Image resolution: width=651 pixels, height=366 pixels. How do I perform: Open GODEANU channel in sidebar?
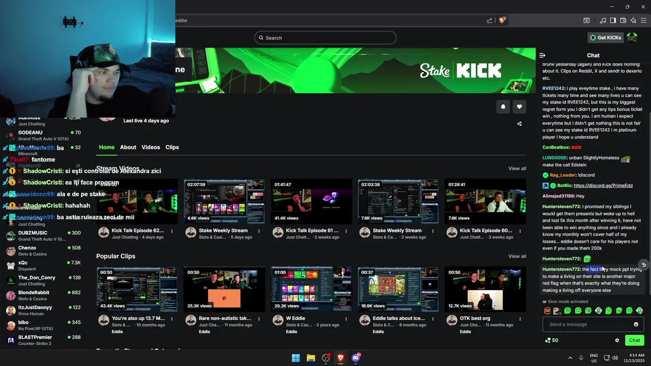tap(44, 136)
